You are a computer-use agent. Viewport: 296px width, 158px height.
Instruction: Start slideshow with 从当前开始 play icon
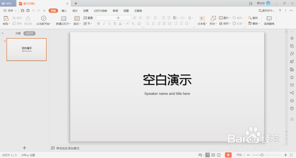44,18
